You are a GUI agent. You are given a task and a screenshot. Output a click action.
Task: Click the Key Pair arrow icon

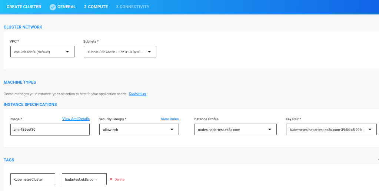click(x=370, y=130)
